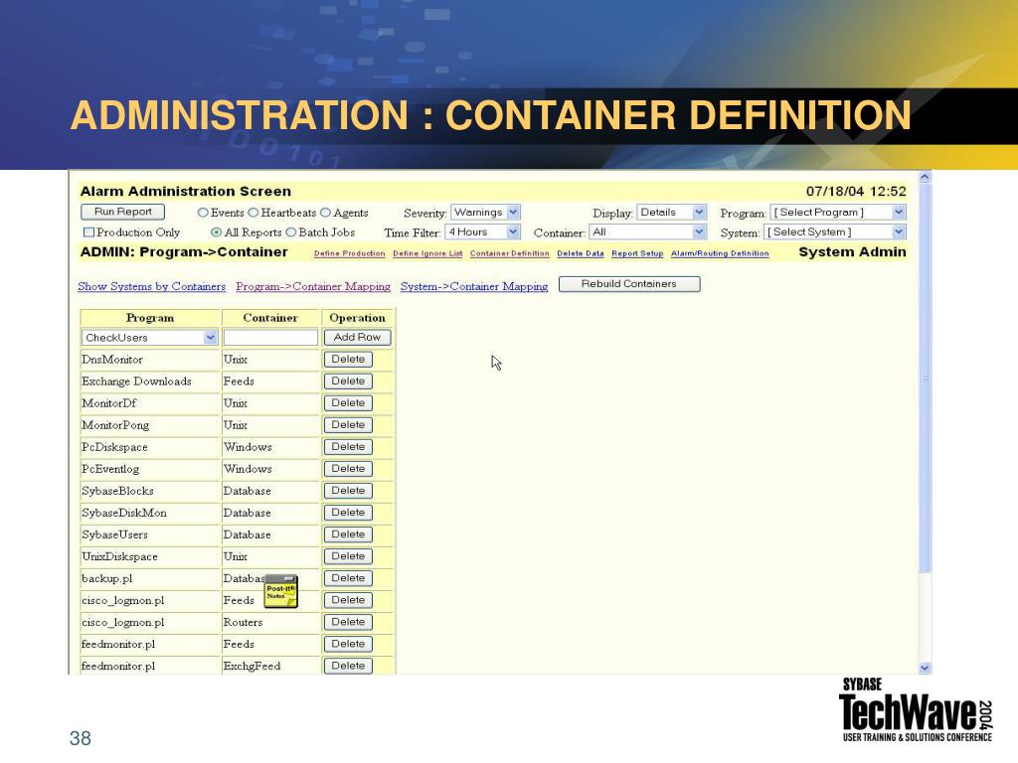Screen dimensions: 1018x763
Task: Select the Events radio button
Action: click(203, 213)
